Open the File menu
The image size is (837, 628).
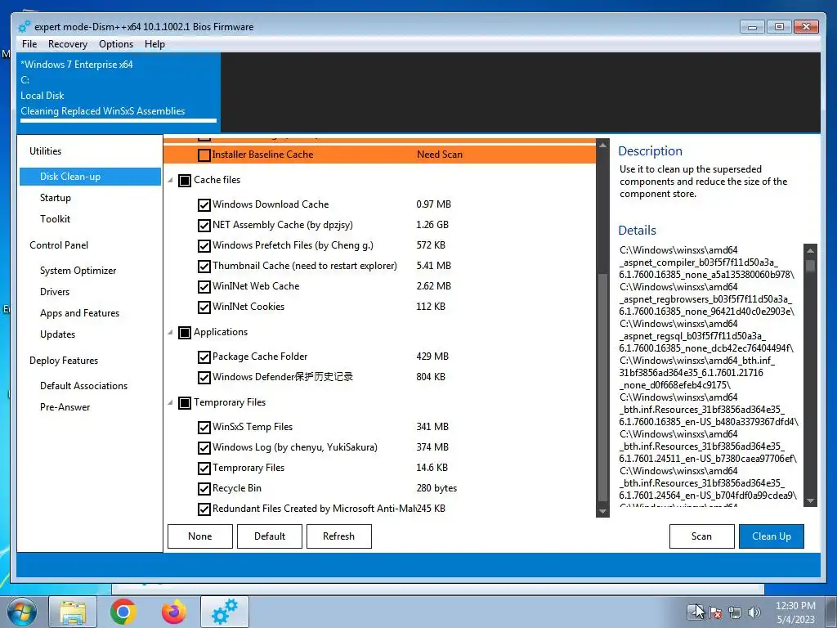tap(29, 44)
